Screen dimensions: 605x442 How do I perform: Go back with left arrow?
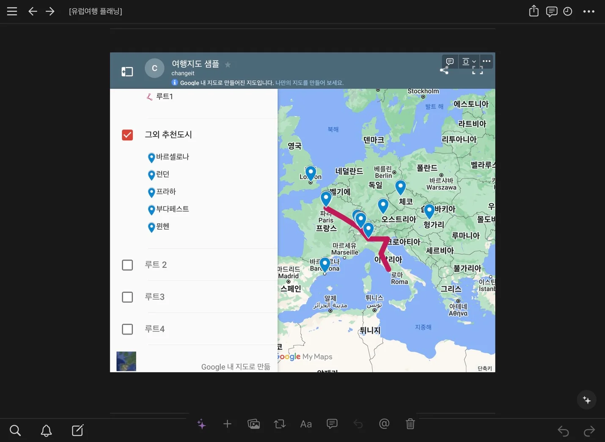click(x=33, y=11)
